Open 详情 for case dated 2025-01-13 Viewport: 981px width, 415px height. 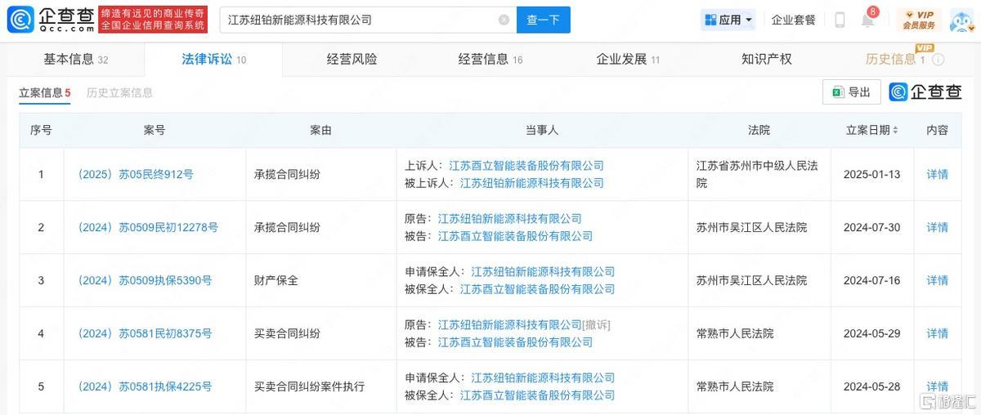click(x=937, y=174)
